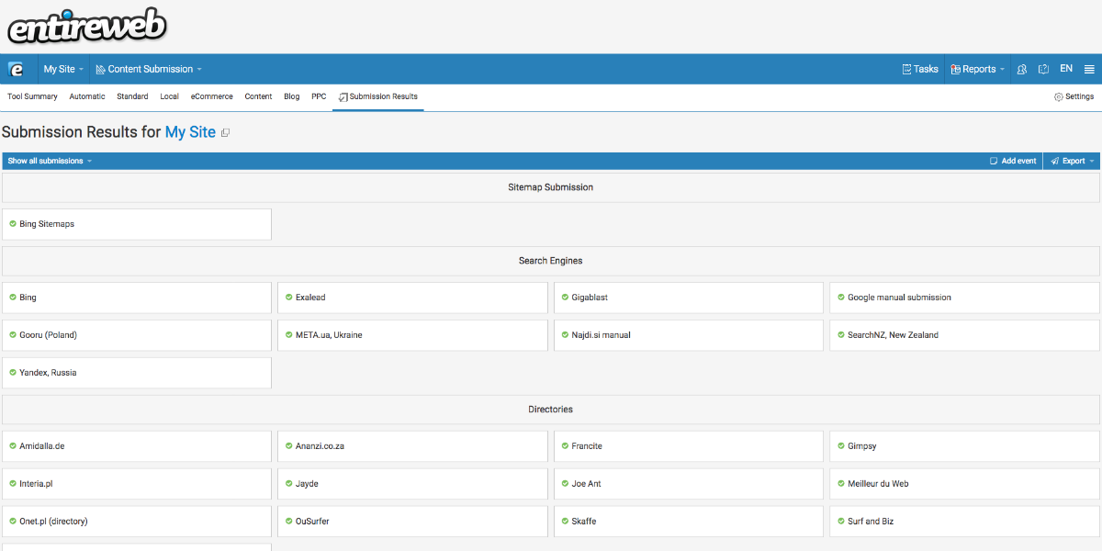The height and width of the screenshot is (551, 1102).
Task: Collapse the Directories section header
Action: point(551,410)
